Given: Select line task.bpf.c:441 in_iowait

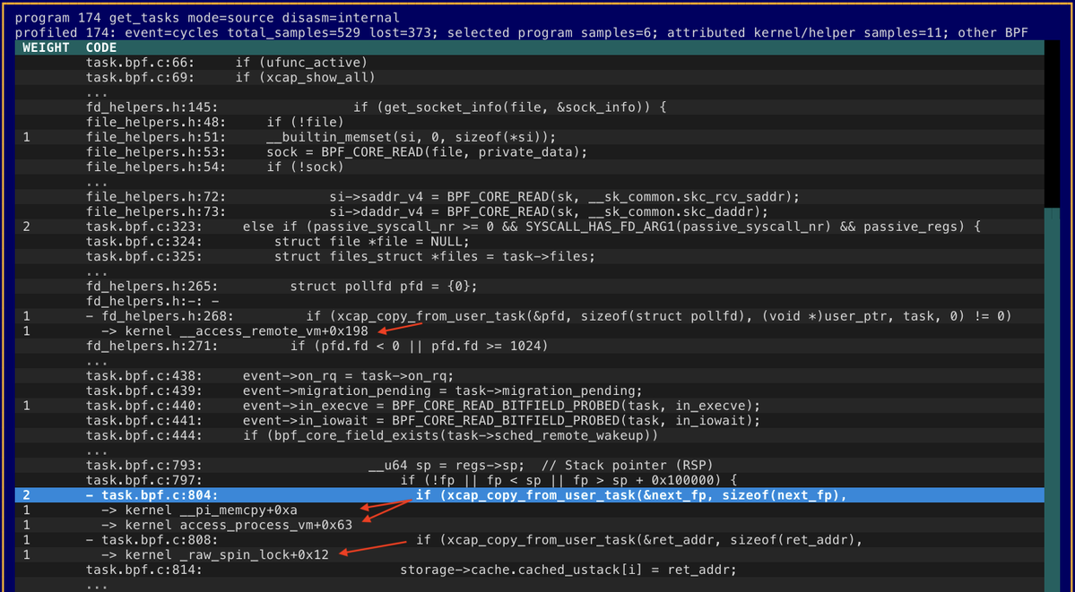Looking at the screenshot, I should tap(529, 421).
